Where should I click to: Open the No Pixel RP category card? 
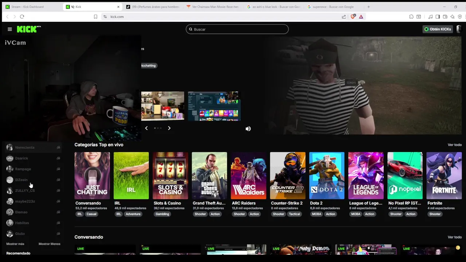(405, 176)
